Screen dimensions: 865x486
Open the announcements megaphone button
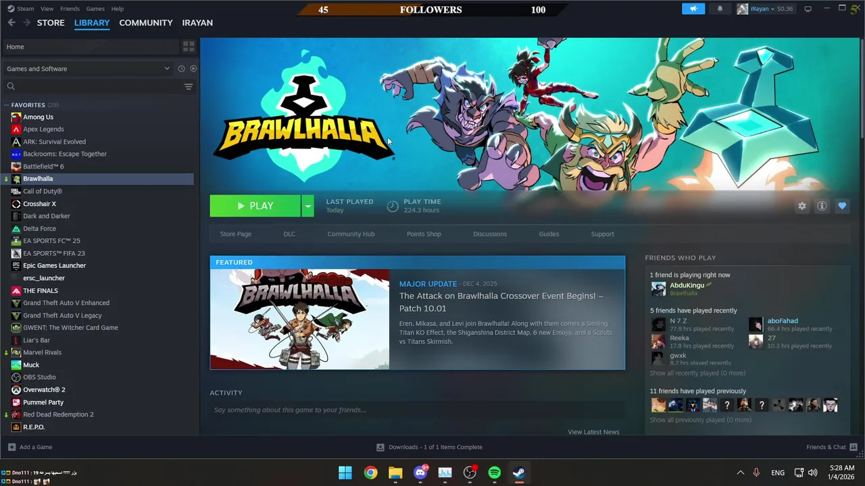pyautogui.click(x=693, y=9)
